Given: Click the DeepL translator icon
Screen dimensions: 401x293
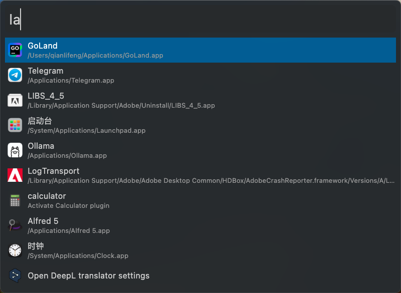Looking at the screenshot, I should 15,275.
